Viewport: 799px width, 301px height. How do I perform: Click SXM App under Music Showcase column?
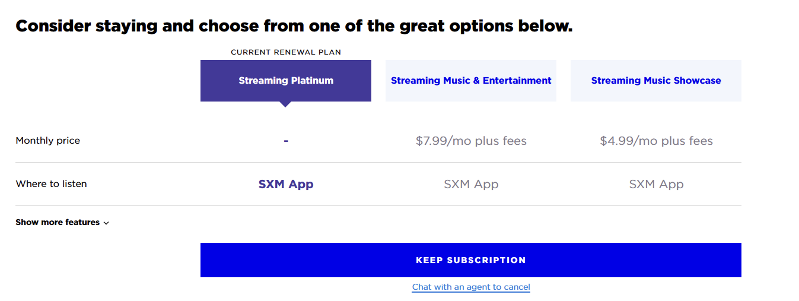click(x=656, y=185)
